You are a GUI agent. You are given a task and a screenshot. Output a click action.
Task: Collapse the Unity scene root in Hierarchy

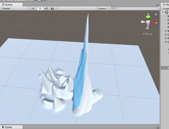click(x=163, y=12)
